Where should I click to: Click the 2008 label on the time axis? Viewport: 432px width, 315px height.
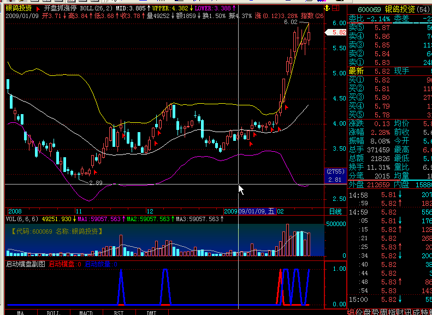[x=15, y=211]
